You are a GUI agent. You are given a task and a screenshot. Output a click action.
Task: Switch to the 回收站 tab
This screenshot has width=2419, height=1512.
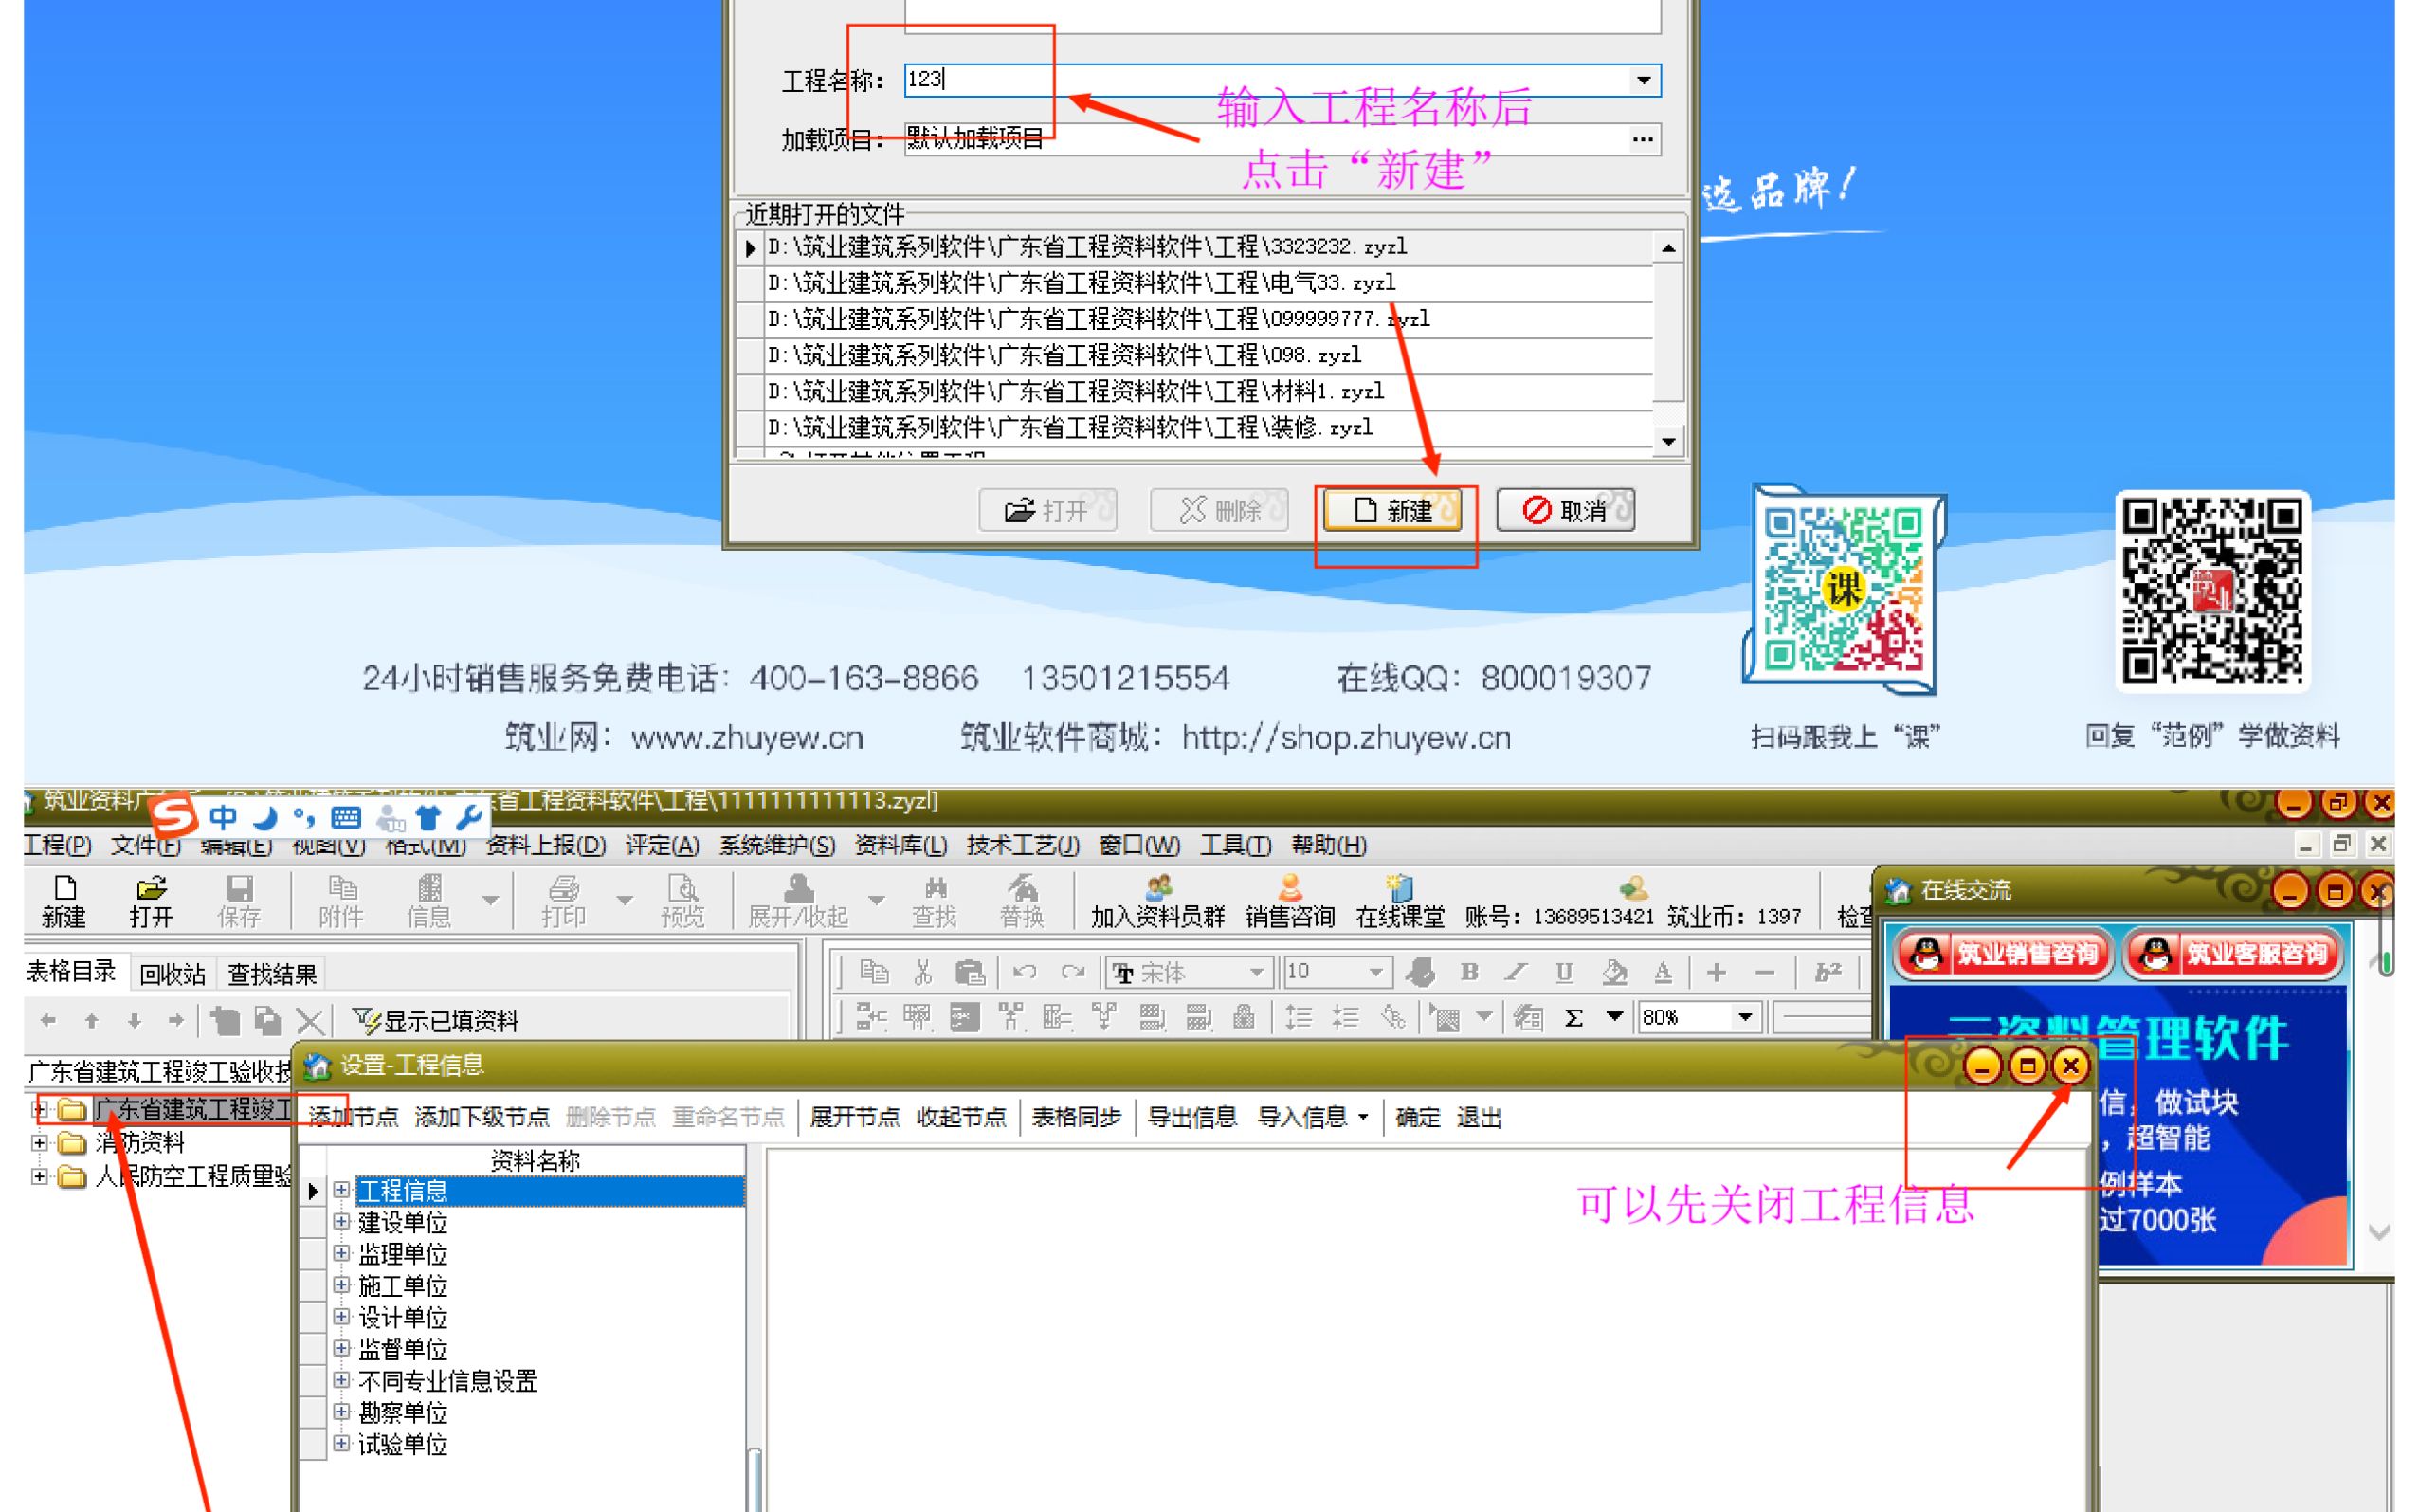coord(173,974)
